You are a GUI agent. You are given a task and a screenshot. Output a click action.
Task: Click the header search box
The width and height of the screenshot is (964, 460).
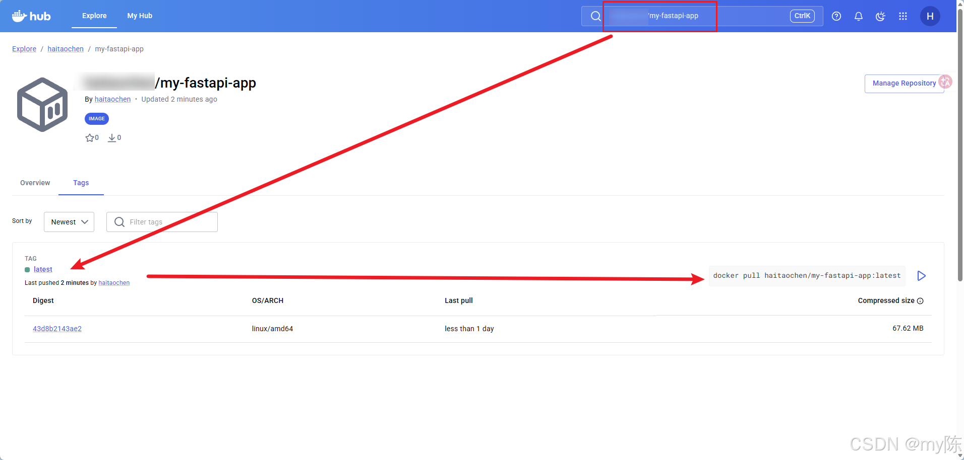tap(702, 16)
